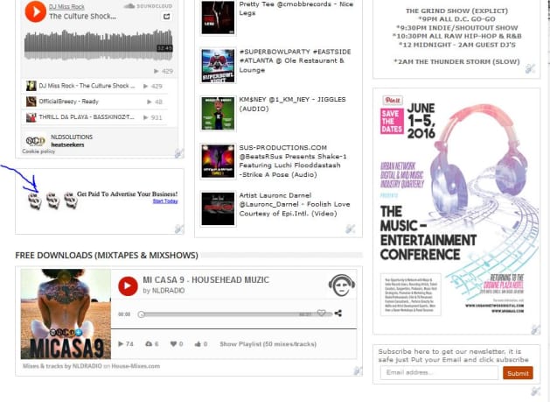Click the Email address input field

click(x=439, y=372)
